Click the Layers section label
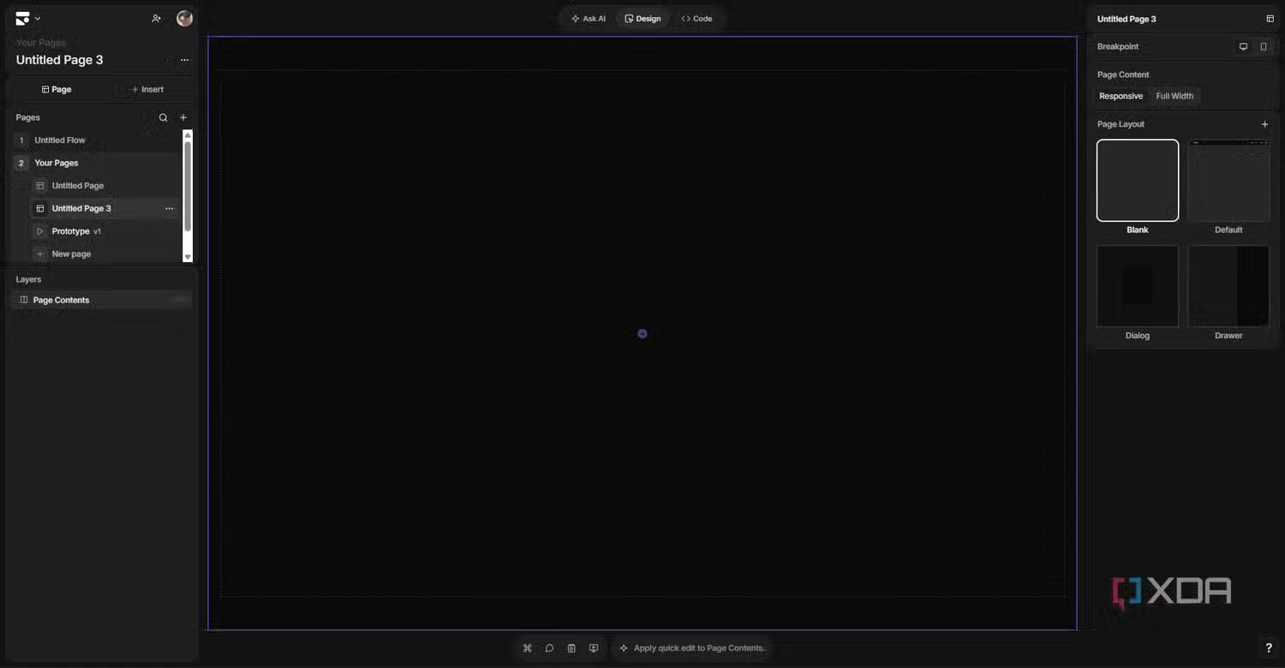Image resolution: width=1285 pixels, height=668 pixels. point(28,279)
